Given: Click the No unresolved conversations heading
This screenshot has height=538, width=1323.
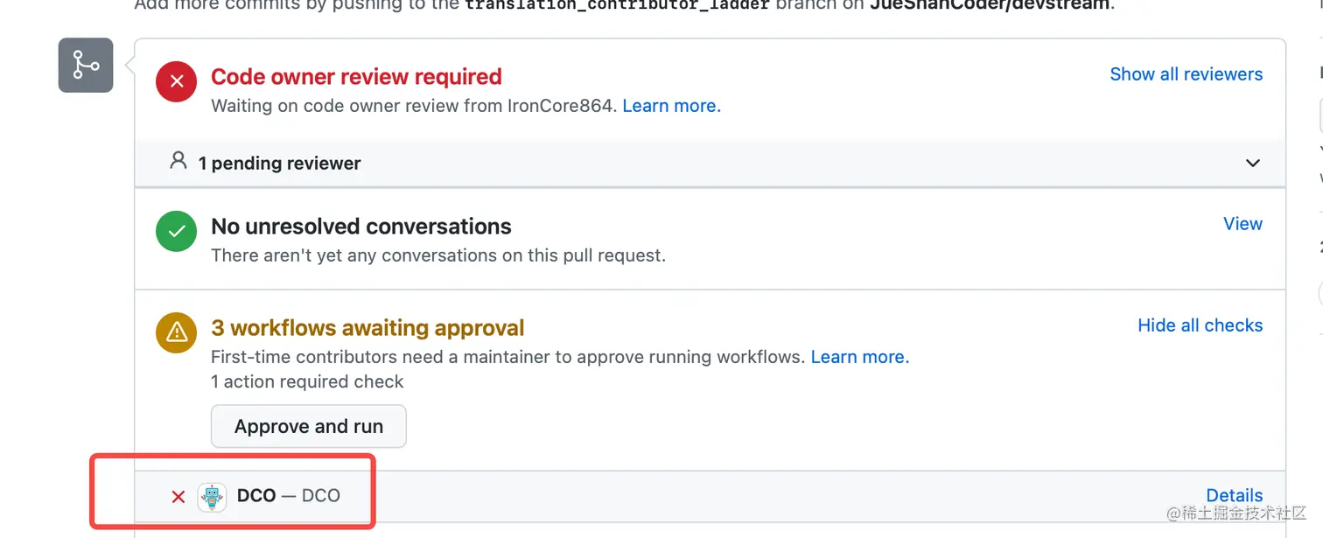Looking at the screenshot, I should tap(361, 227).
